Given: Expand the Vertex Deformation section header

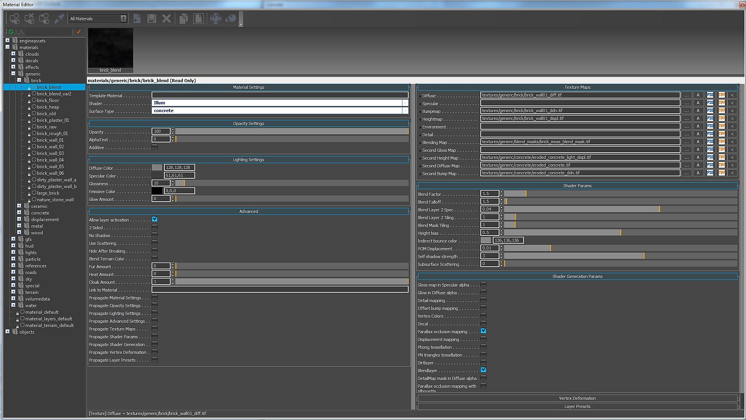Looking at the screenshot, I should pos(577,398).
